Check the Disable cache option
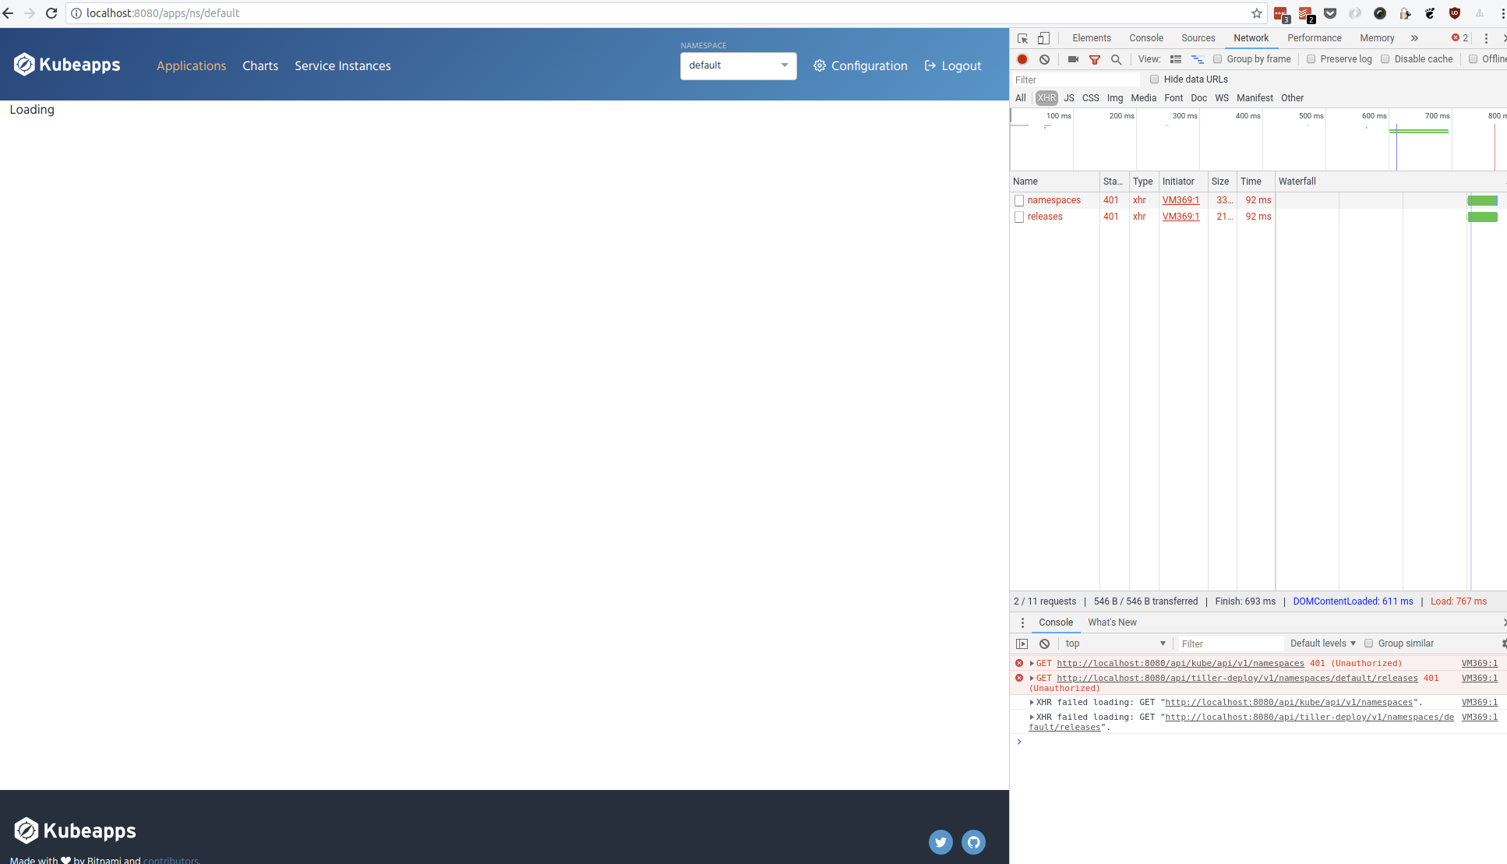Image resolution: width=1507 pixels, height=864 pixels. [1385, 58]
